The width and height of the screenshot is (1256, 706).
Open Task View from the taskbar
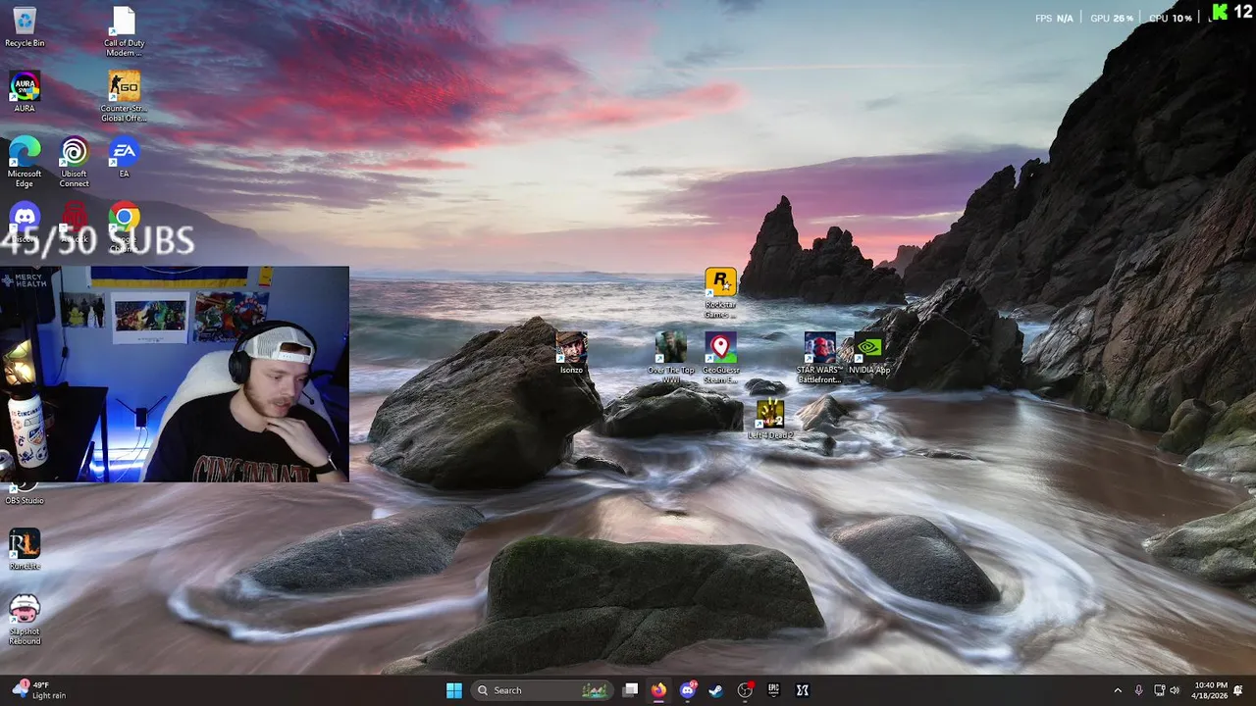[x=631, y=690]
